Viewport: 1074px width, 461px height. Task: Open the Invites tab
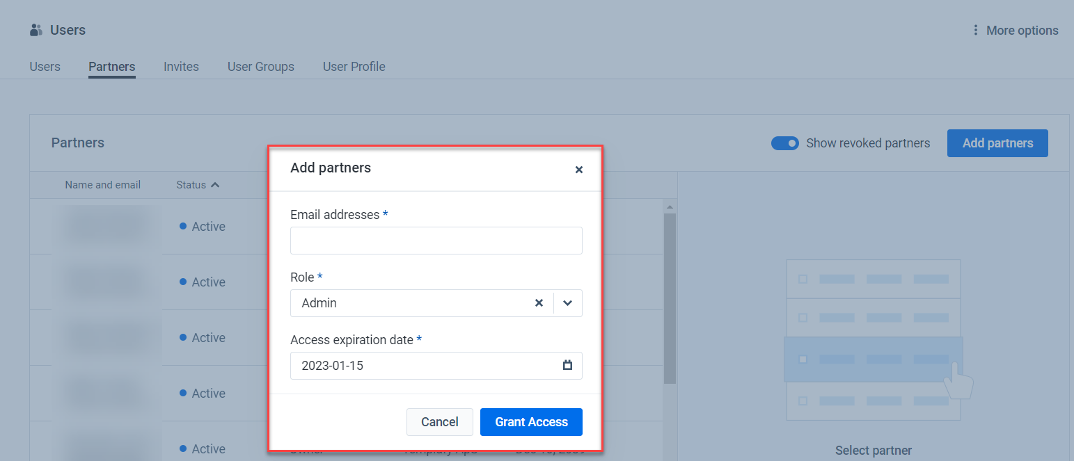(x=181, y=67)
